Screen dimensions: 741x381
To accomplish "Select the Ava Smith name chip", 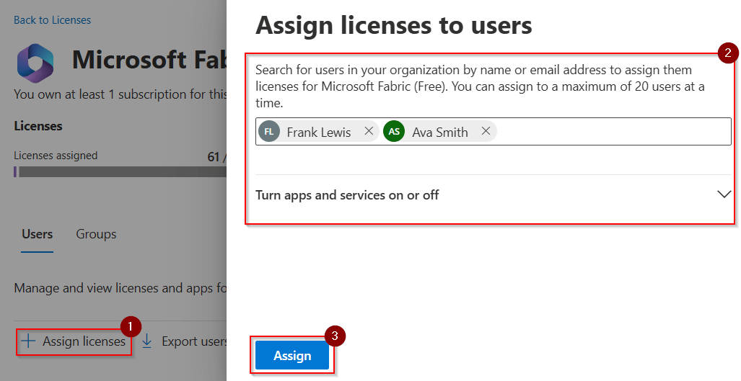I will [439, 132].
